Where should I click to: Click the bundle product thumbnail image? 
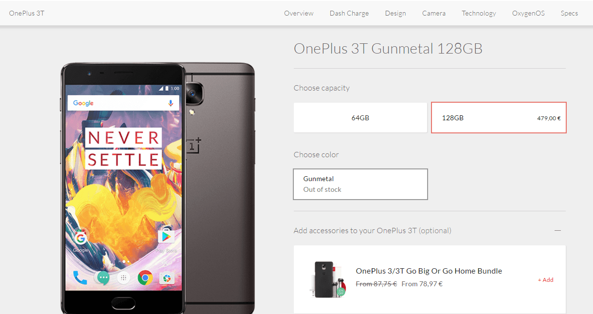click(x=327, y=279)
